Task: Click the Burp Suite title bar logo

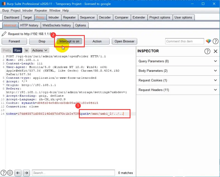Action: (4, 4)
